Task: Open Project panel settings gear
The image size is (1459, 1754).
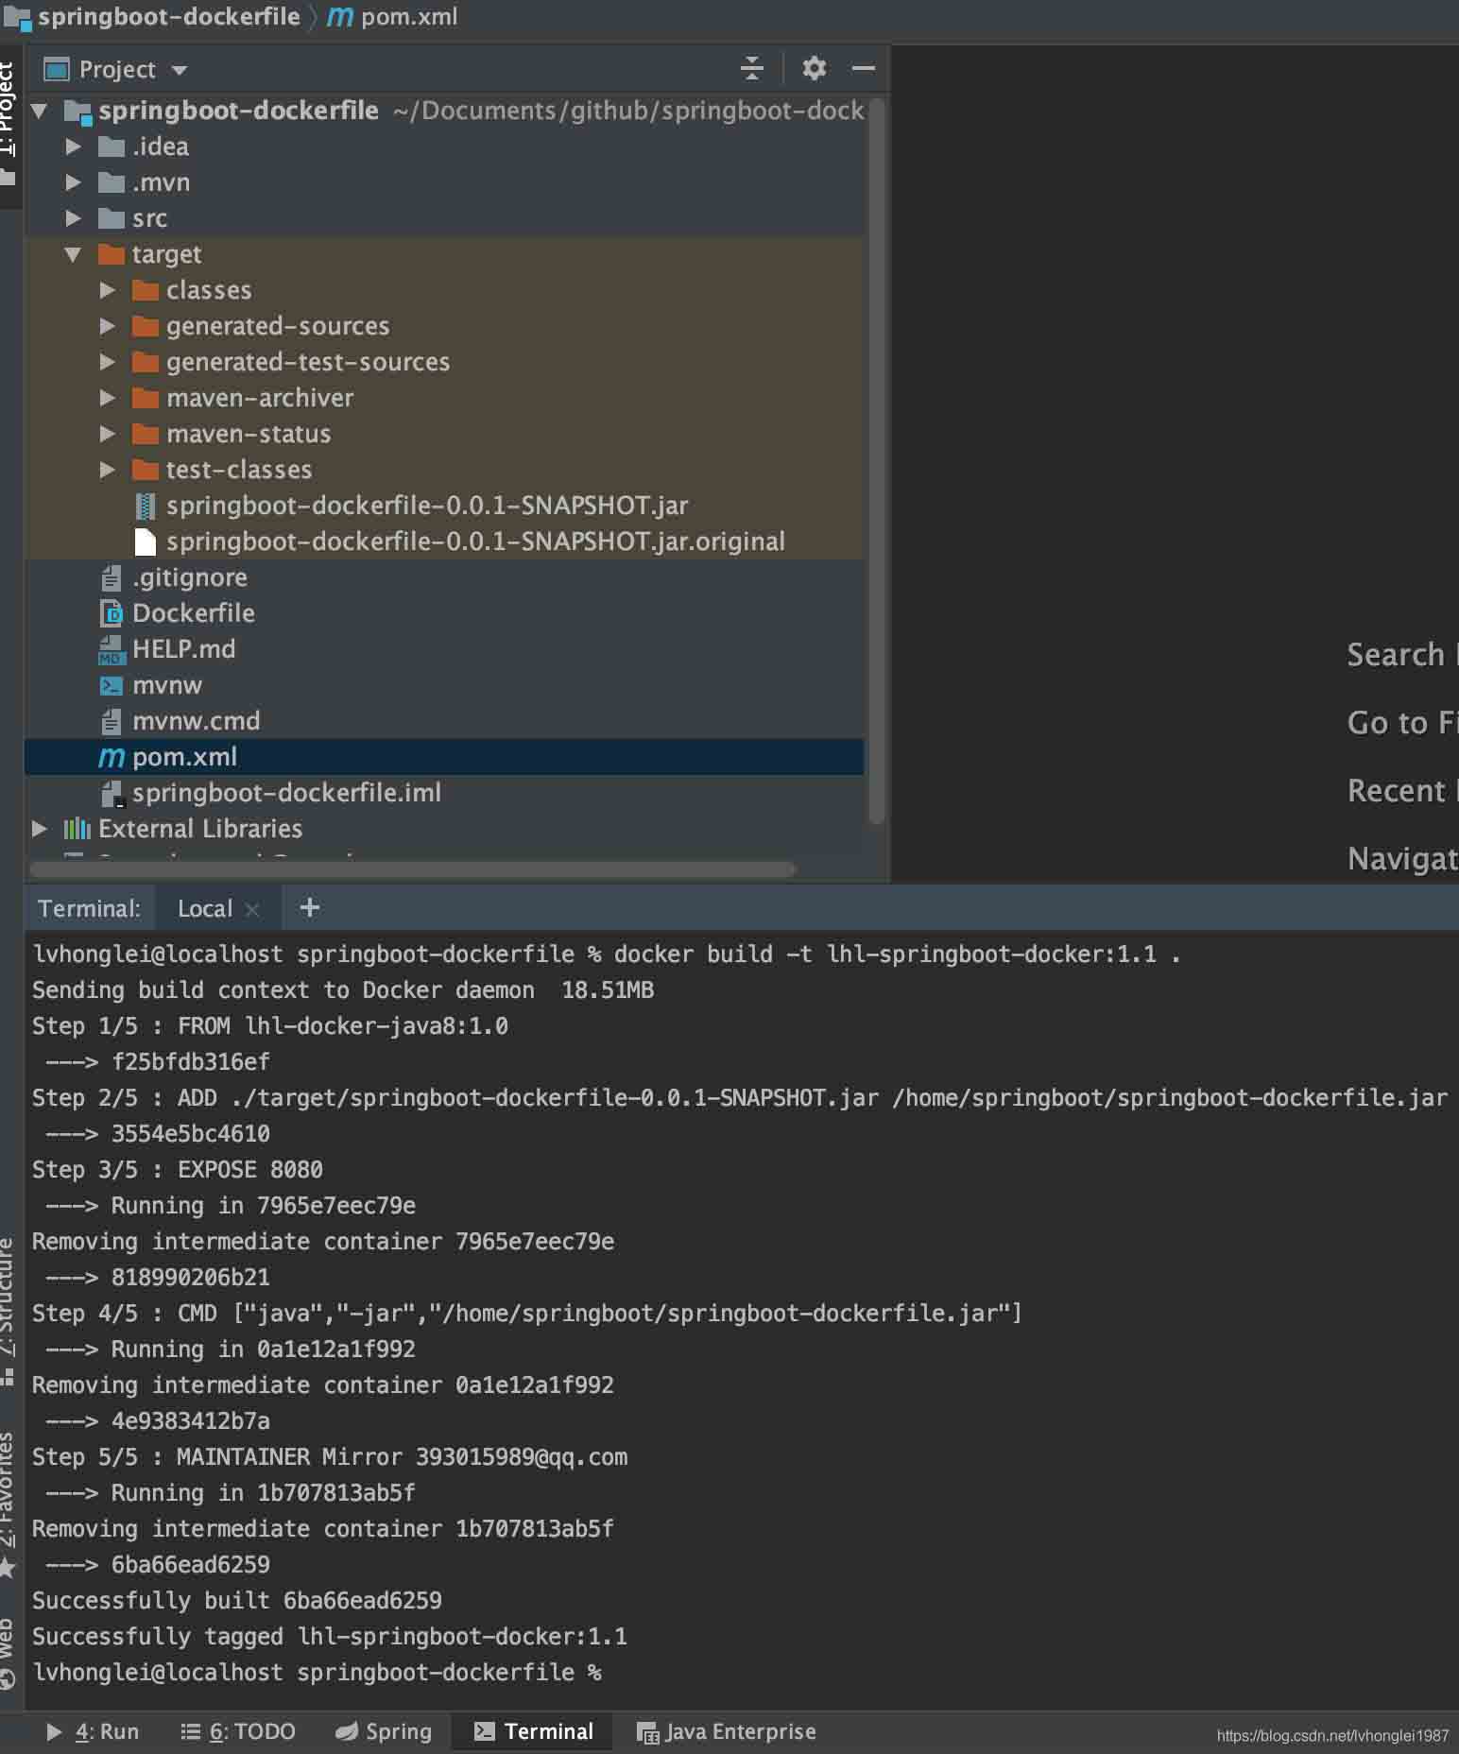Action: pos(814,68)
